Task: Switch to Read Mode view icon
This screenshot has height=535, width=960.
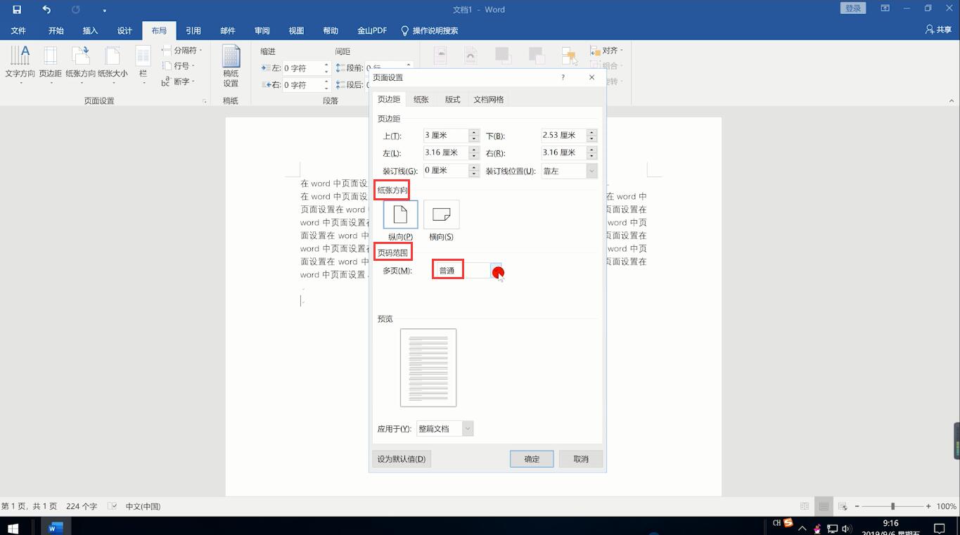Action: pos(805,506)
